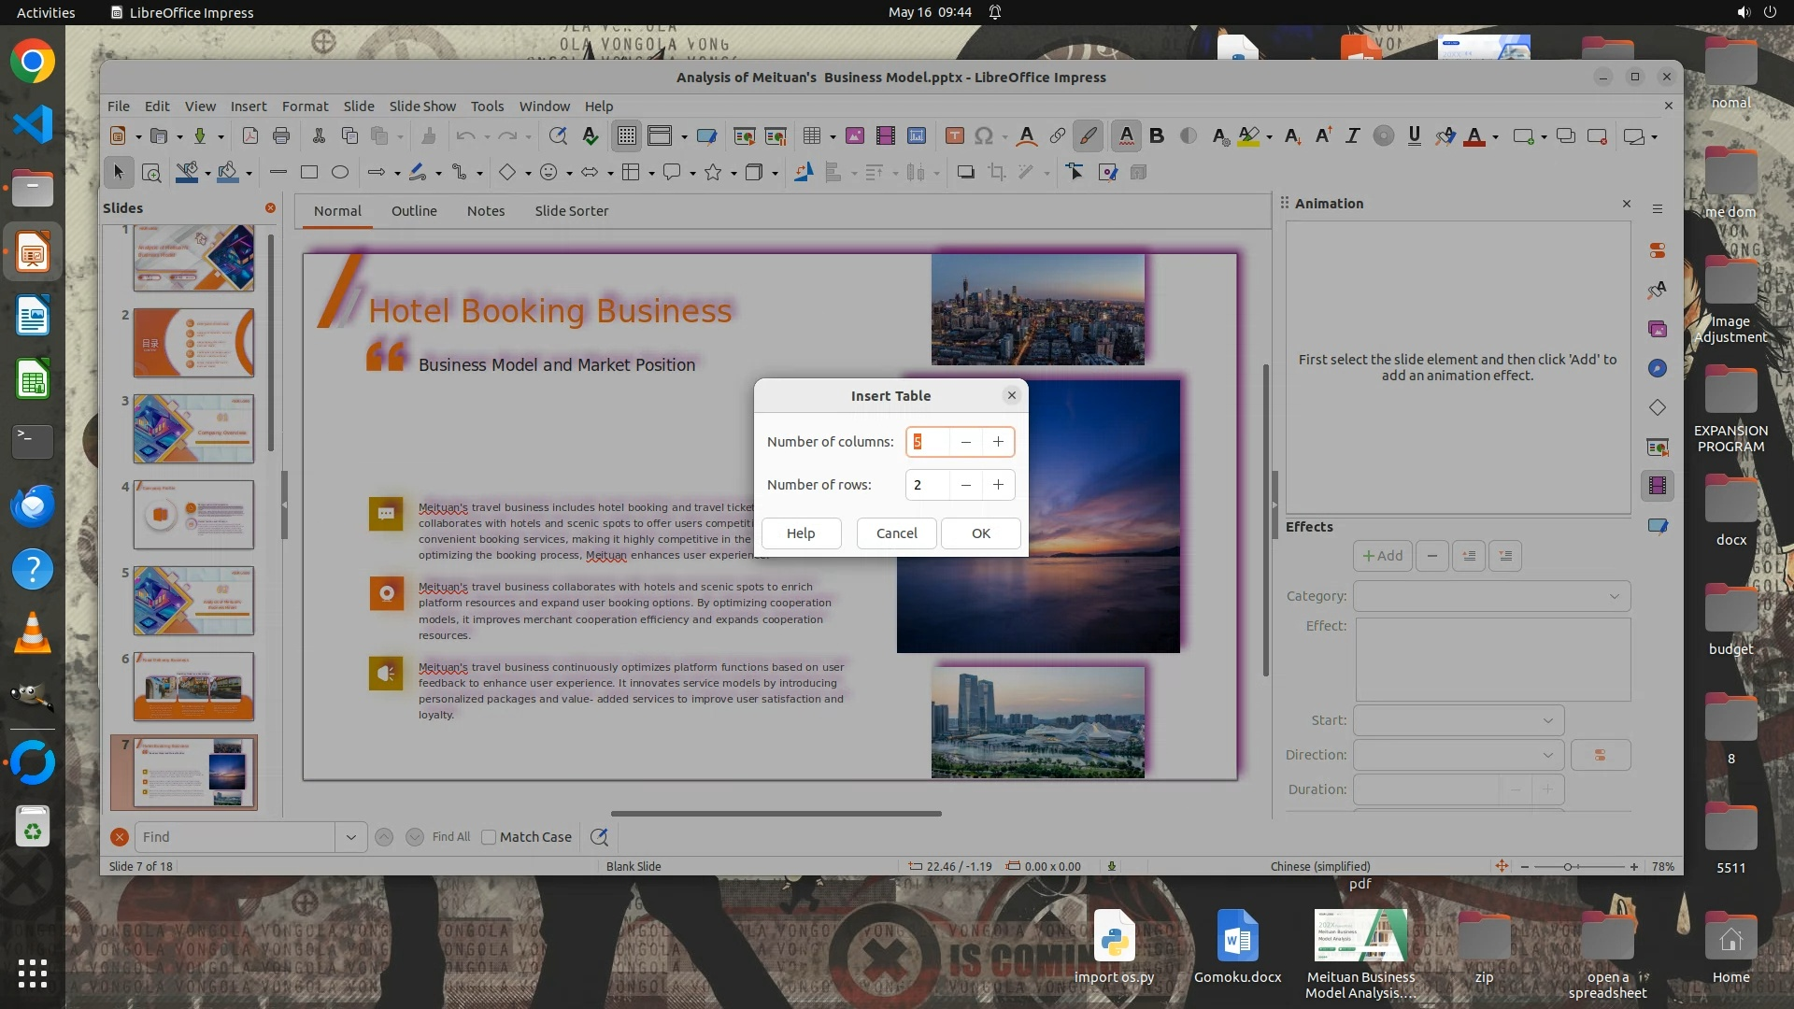Select the Ellipse shape tool
The width and height of the screenshot is (1794, 1009).
click(340, 172)
